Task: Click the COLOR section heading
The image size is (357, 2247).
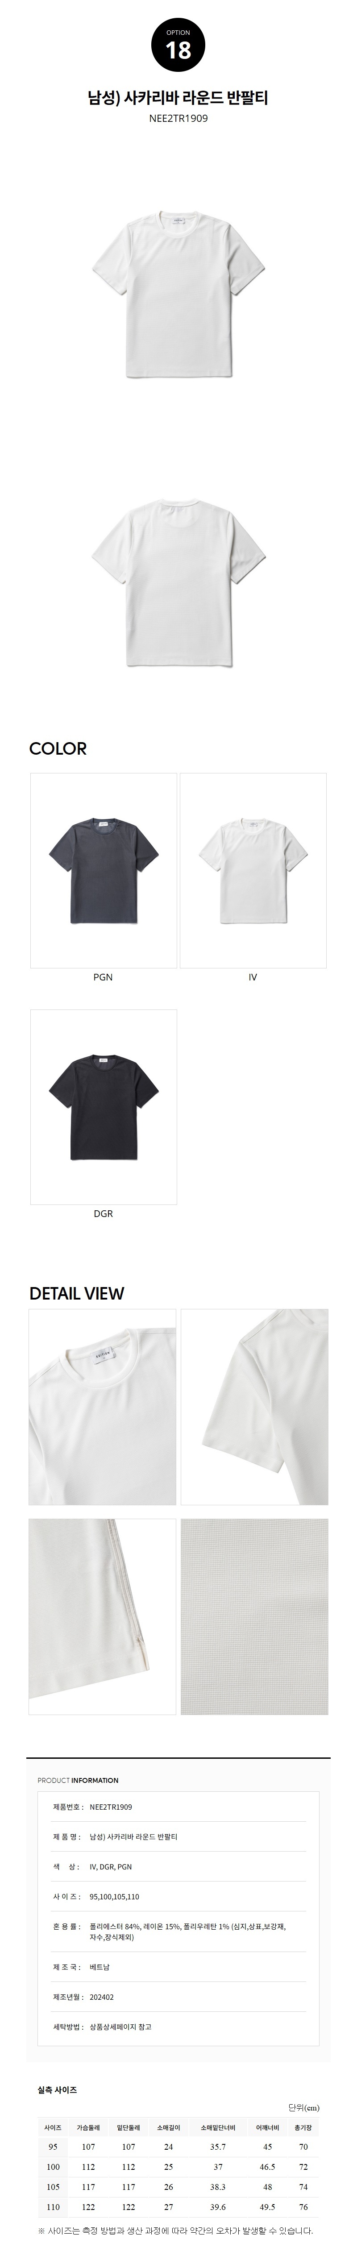Action: coord(58,748)
